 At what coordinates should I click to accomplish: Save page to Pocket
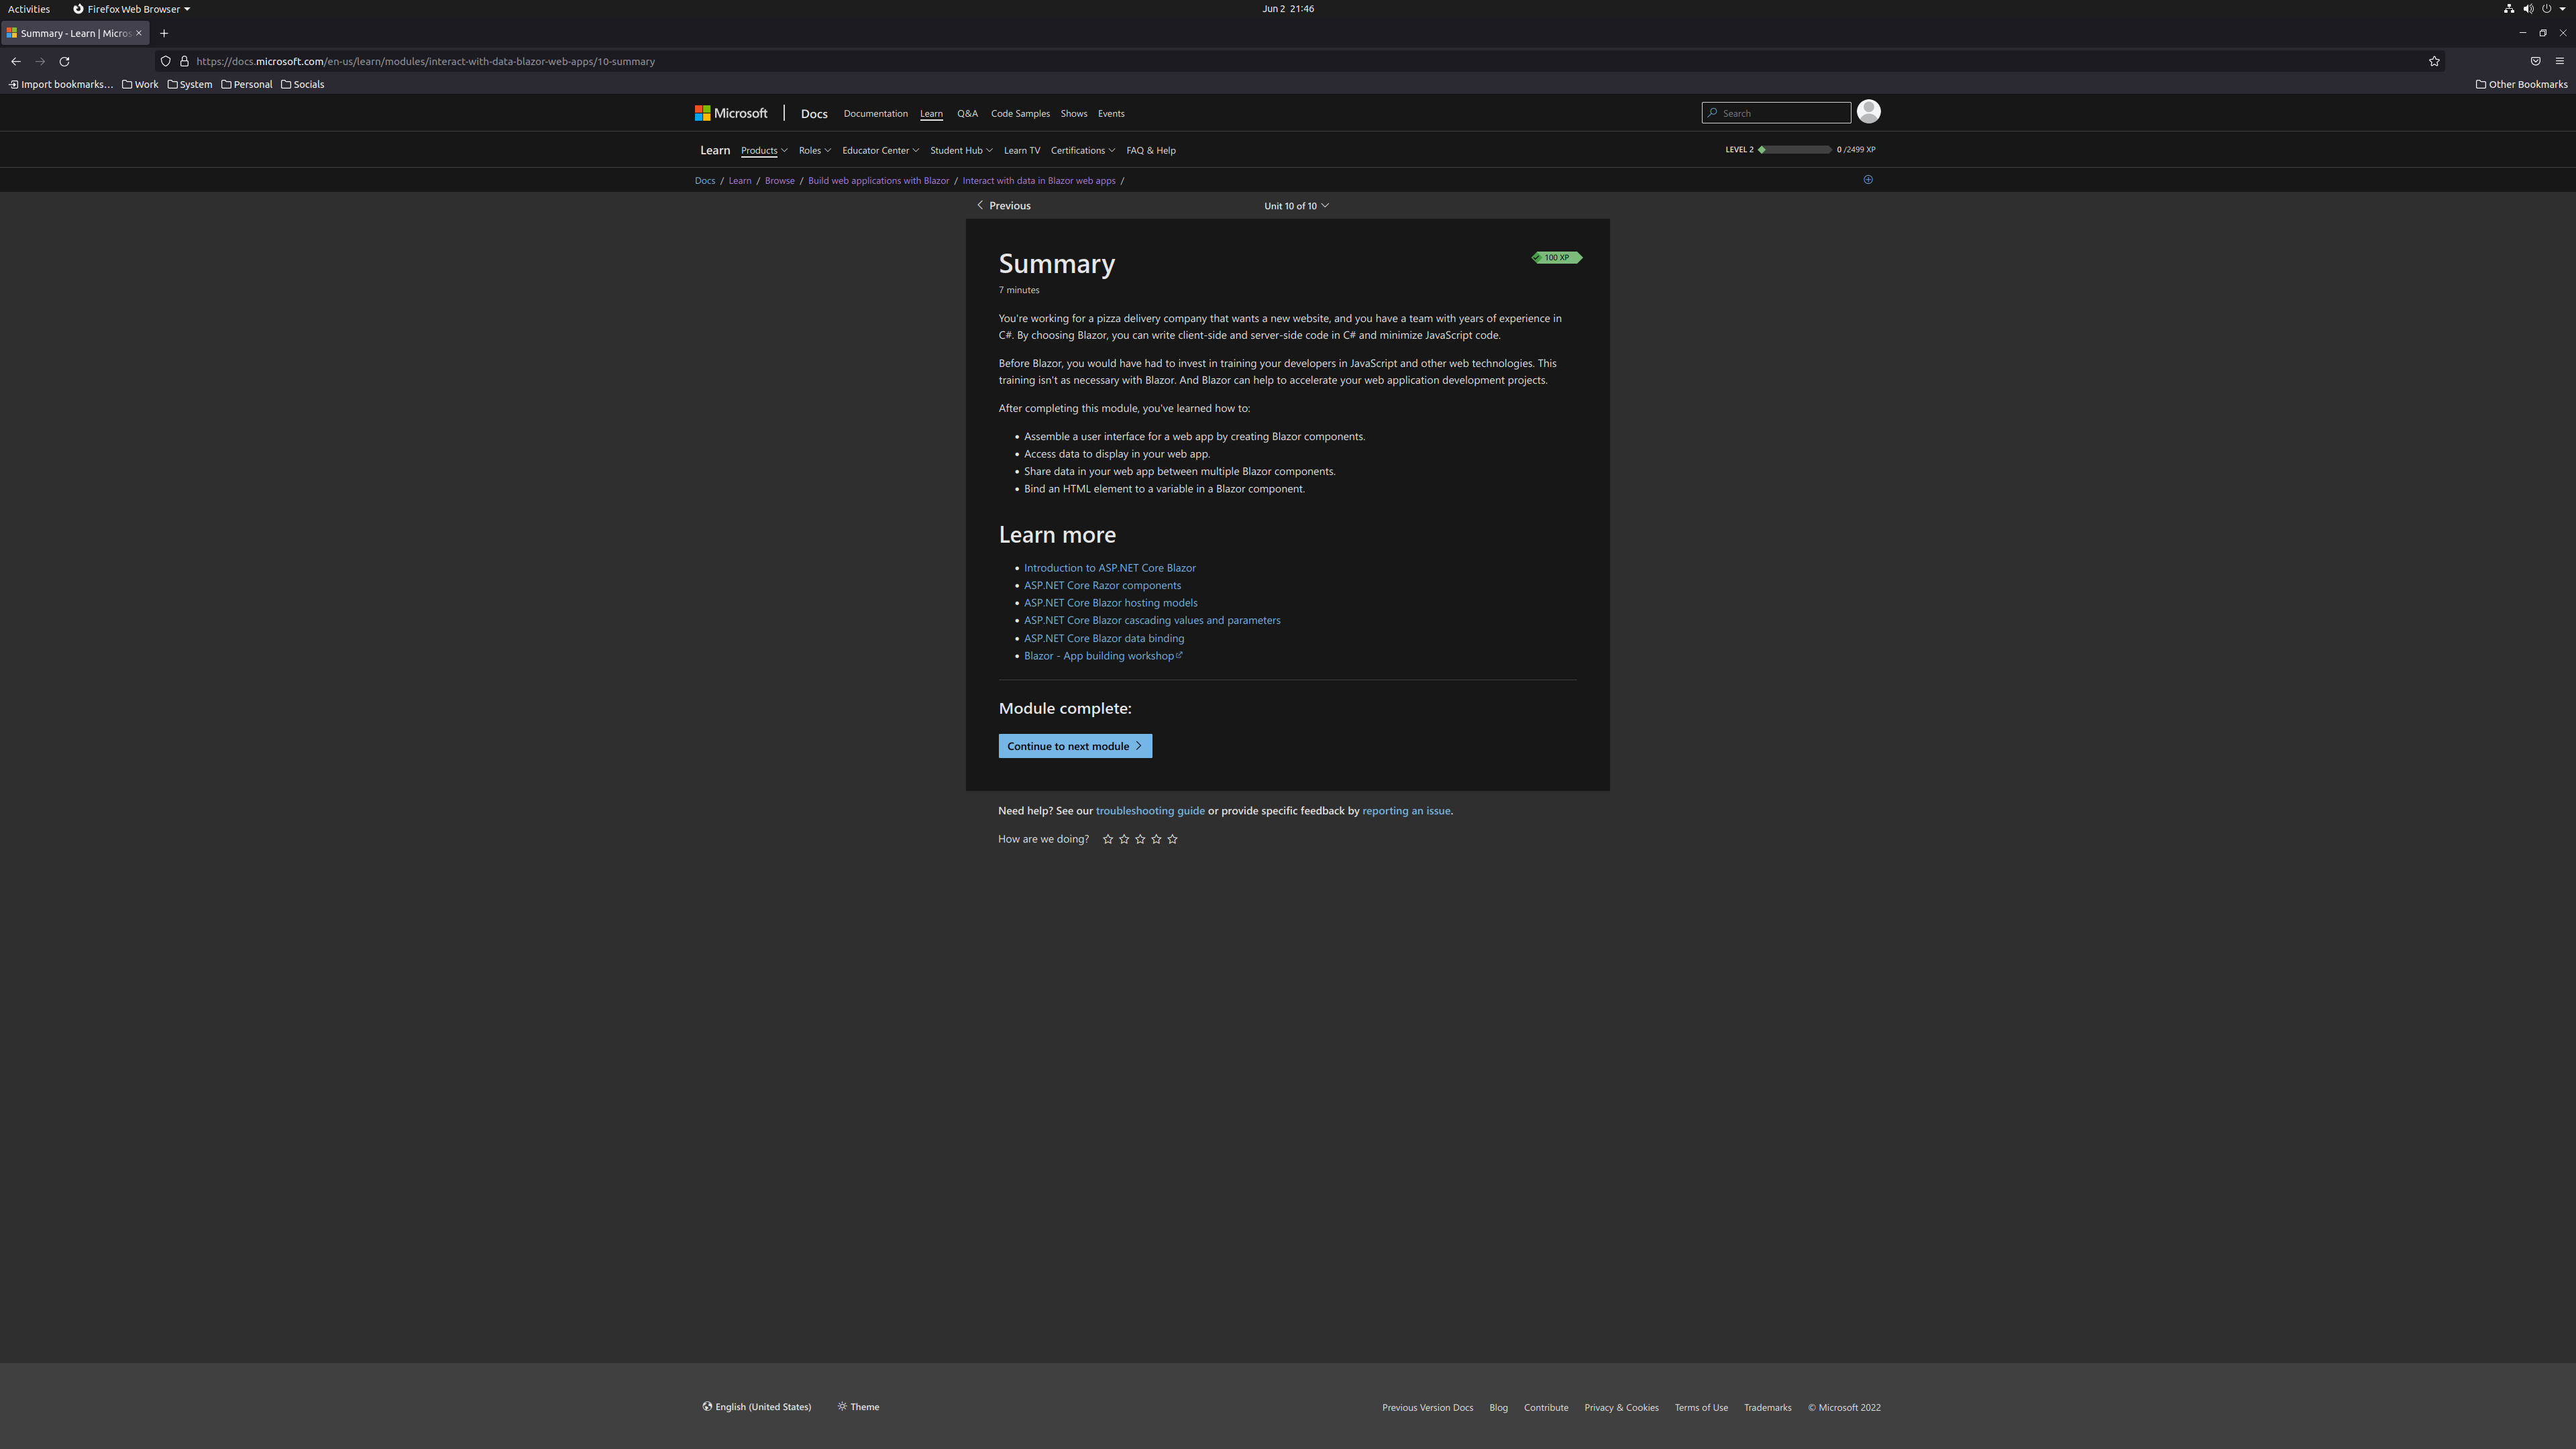coord(2535,61)
